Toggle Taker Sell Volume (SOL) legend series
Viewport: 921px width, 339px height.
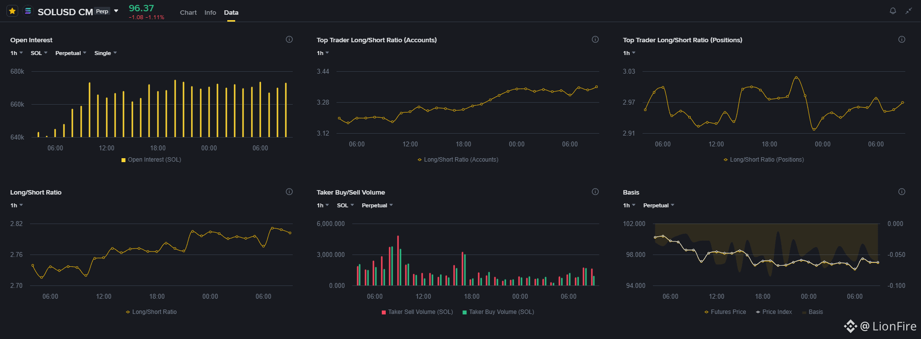(x=417, y=312)
